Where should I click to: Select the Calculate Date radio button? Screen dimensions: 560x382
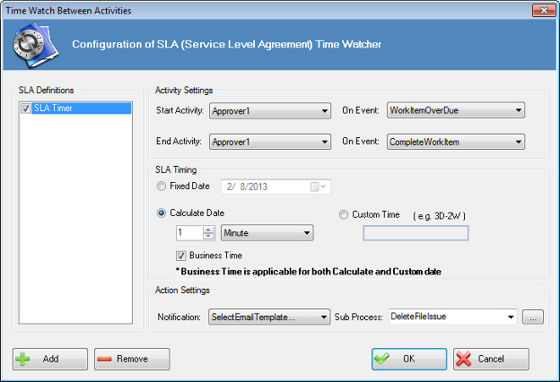pyautogui.click(x=161, y=213)
